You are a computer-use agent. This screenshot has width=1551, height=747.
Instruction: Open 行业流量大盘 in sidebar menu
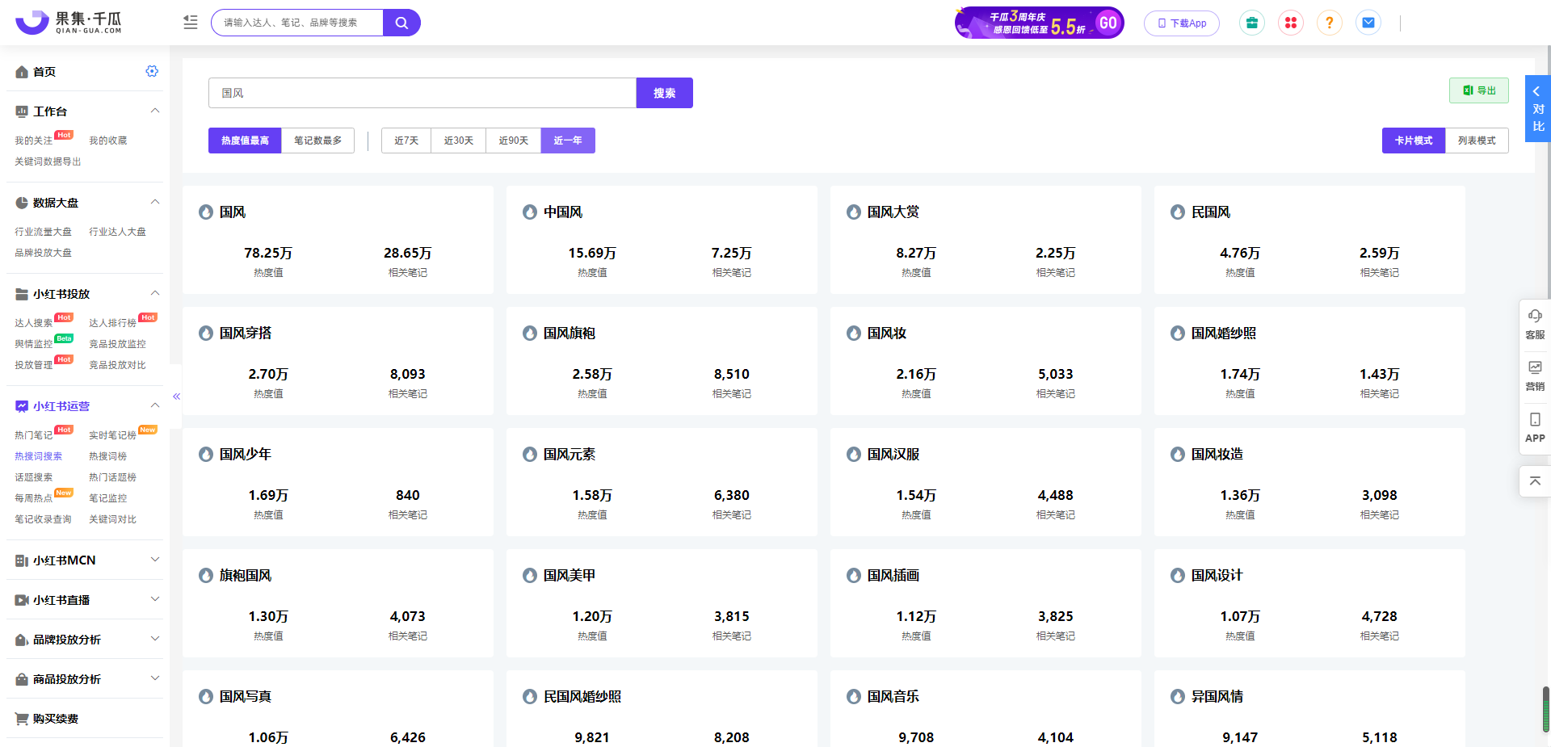[43, 232]
